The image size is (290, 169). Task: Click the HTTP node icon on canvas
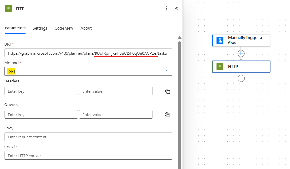(x=220, y=66)
